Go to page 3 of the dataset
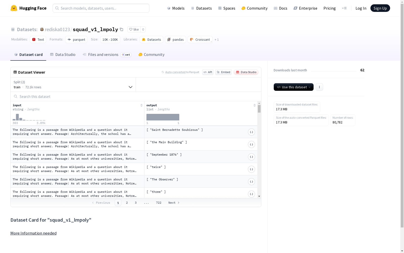The width and height of the screenshot is (404, 253). [x=136, y=203]
